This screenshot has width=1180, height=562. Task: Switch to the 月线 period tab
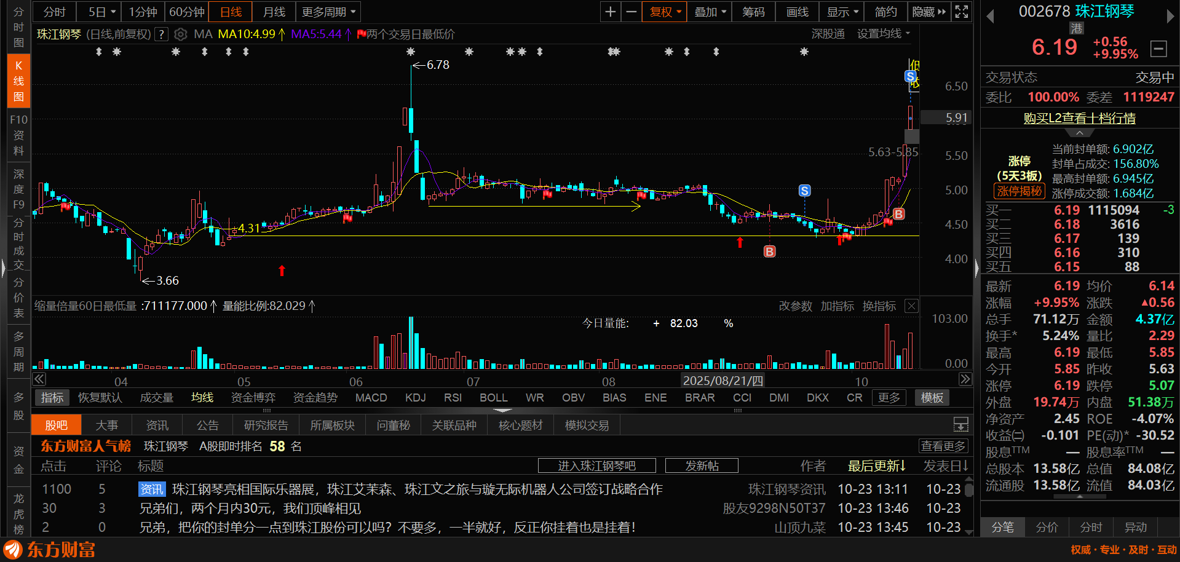click(274, 12)
